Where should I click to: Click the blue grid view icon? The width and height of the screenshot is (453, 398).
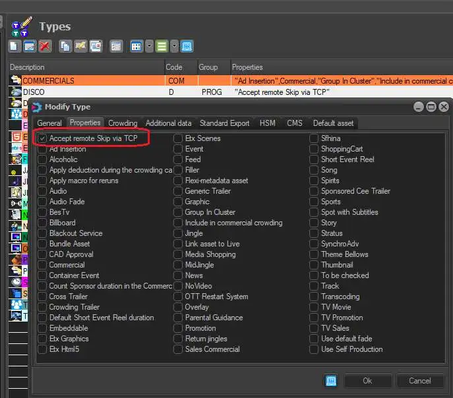[x=136, y=46]
